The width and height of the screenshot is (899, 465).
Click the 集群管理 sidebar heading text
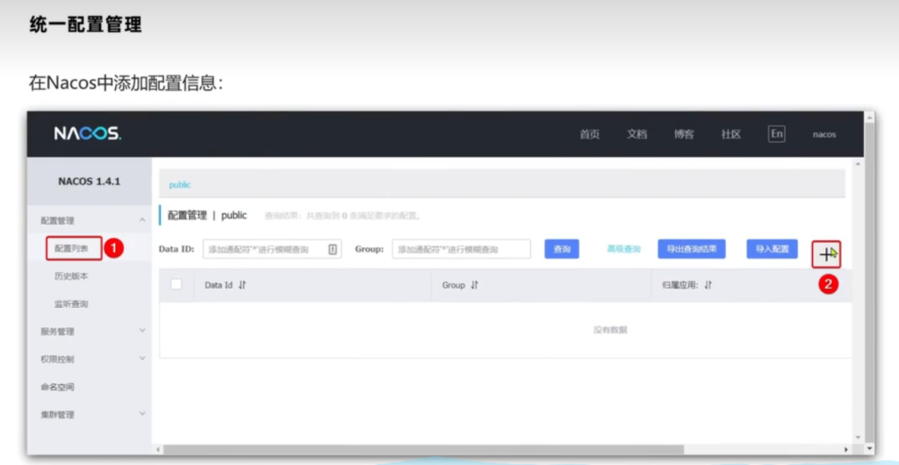click(57, 415)
